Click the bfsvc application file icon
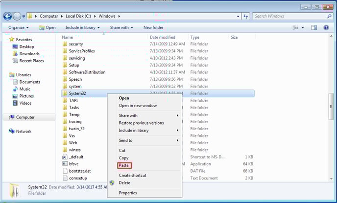 65,164
